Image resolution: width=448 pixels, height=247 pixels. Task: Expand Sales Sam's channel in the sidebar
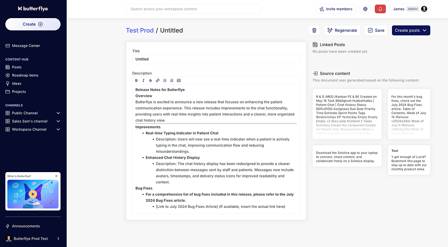coord(58,121)
